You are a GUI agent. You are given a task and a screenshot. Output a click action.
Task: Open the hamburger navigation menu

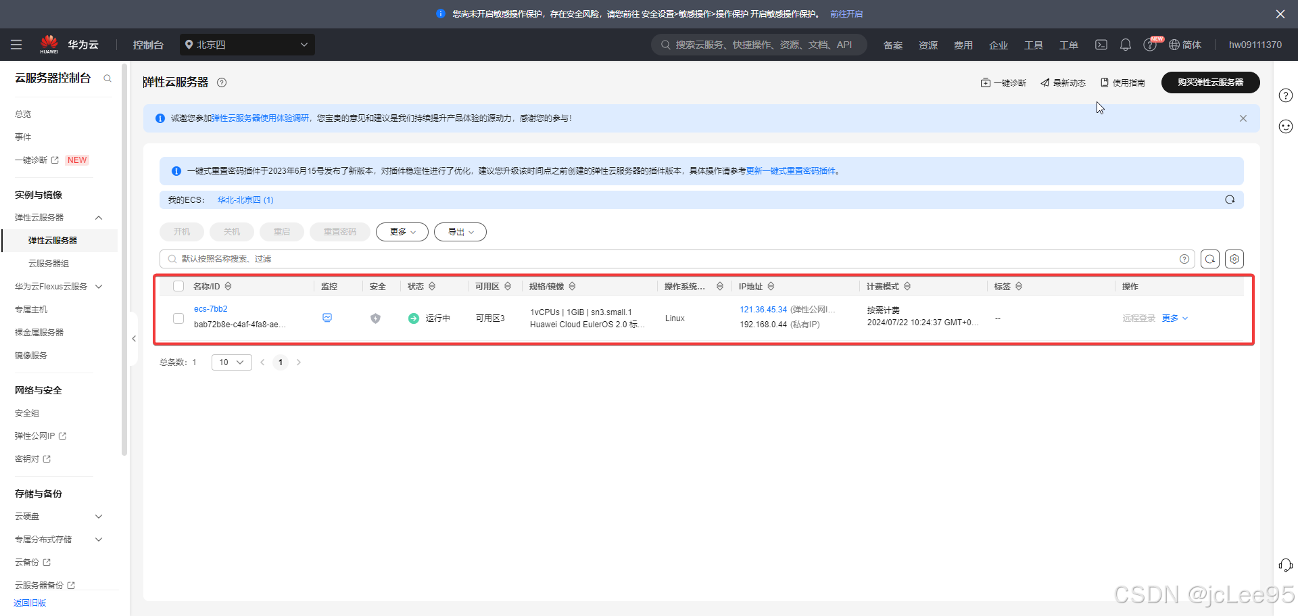pyautogui.click(x=16, y=45)
